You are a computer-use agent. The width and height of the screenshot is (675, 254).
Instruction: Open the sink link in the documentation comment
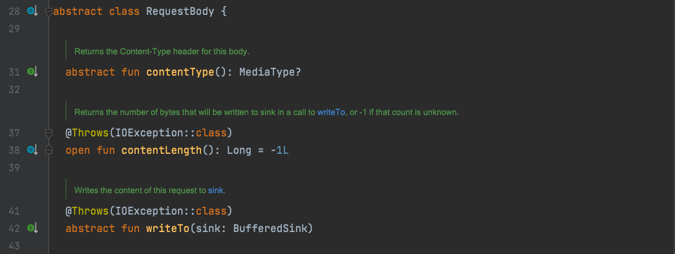click(216, 190)
